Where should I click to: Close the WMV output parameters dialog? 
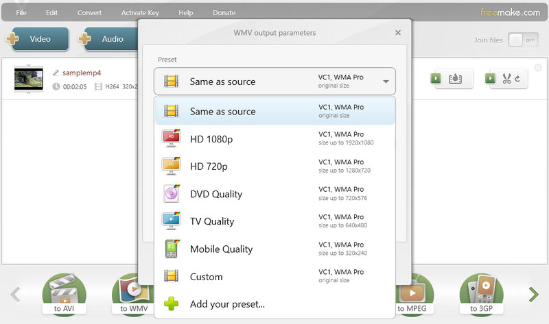(x=398, y=32)
